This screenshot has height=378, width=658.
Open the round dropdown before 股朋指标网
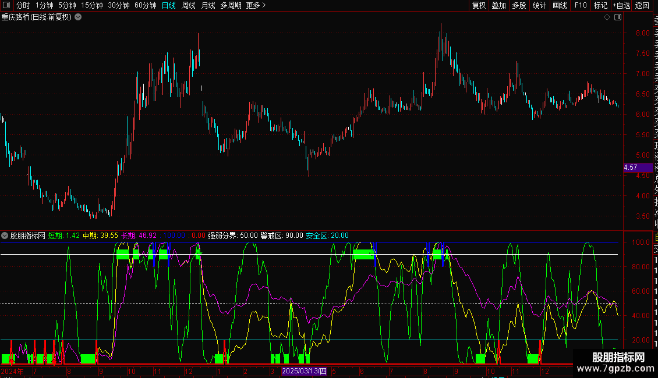pyautogui.click(x=5, y=236)
